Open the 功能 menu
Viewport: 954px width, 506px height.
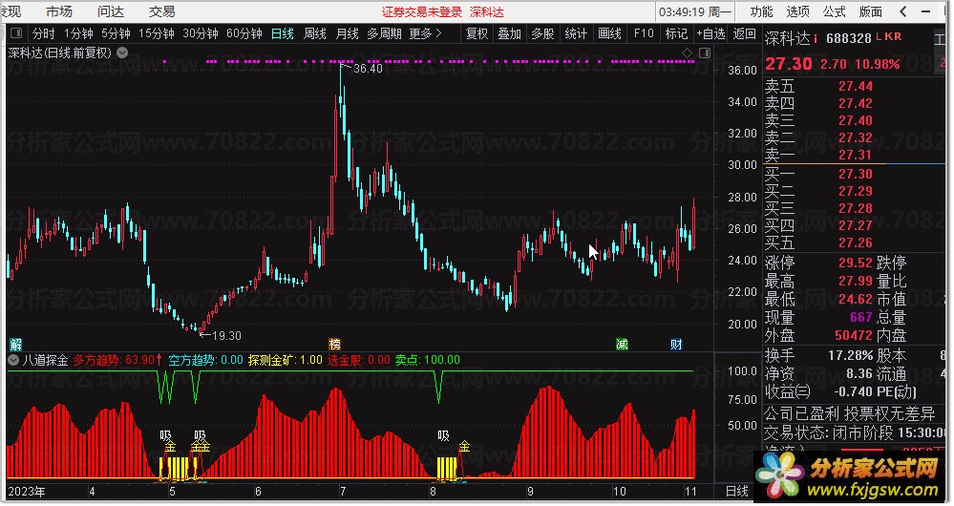click(x=761, y=11)
